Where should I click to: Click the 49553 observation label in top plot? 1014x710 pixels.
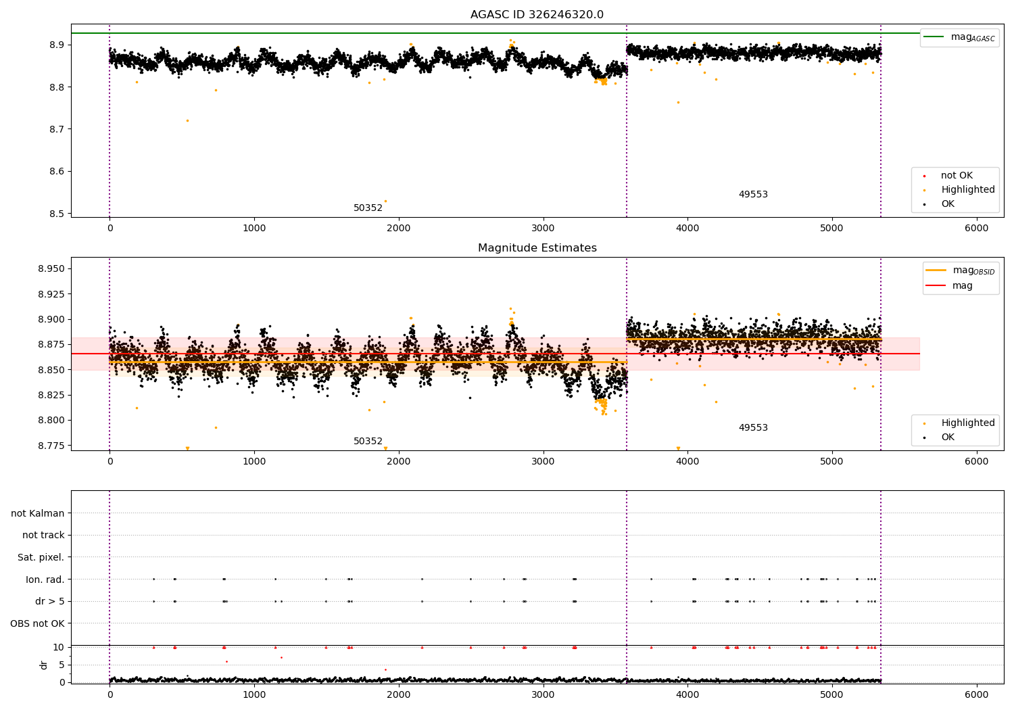pyautogui.click(x=753, y=195)
